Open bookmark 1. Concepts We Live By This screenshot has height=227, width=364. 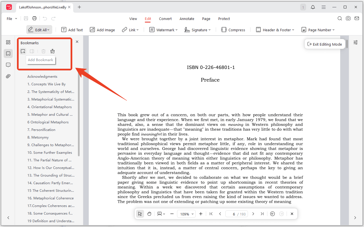pos(46,84)
